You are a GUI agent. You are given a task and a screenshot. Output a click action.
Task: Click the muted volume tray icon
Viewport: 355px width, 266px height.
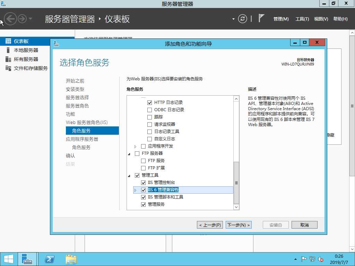coord(321,259)
